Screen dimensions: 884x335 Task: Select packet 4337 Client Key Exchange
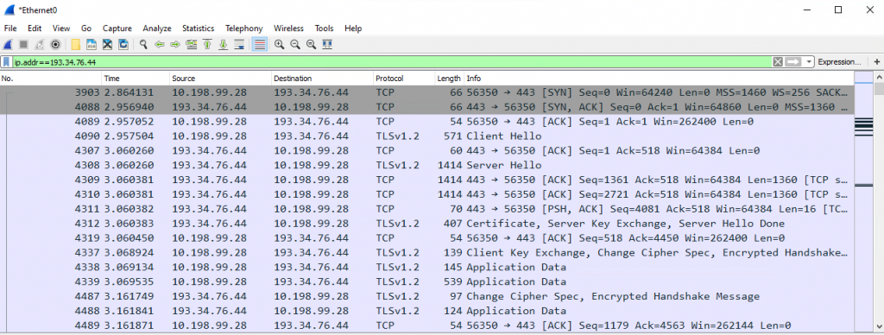[x=426, y=253]
